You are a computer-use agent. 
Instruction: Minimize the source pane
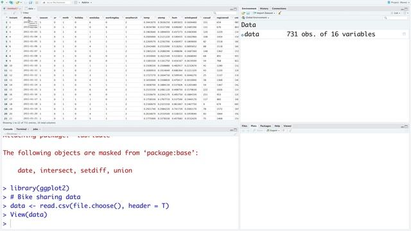tap(231, 9)
